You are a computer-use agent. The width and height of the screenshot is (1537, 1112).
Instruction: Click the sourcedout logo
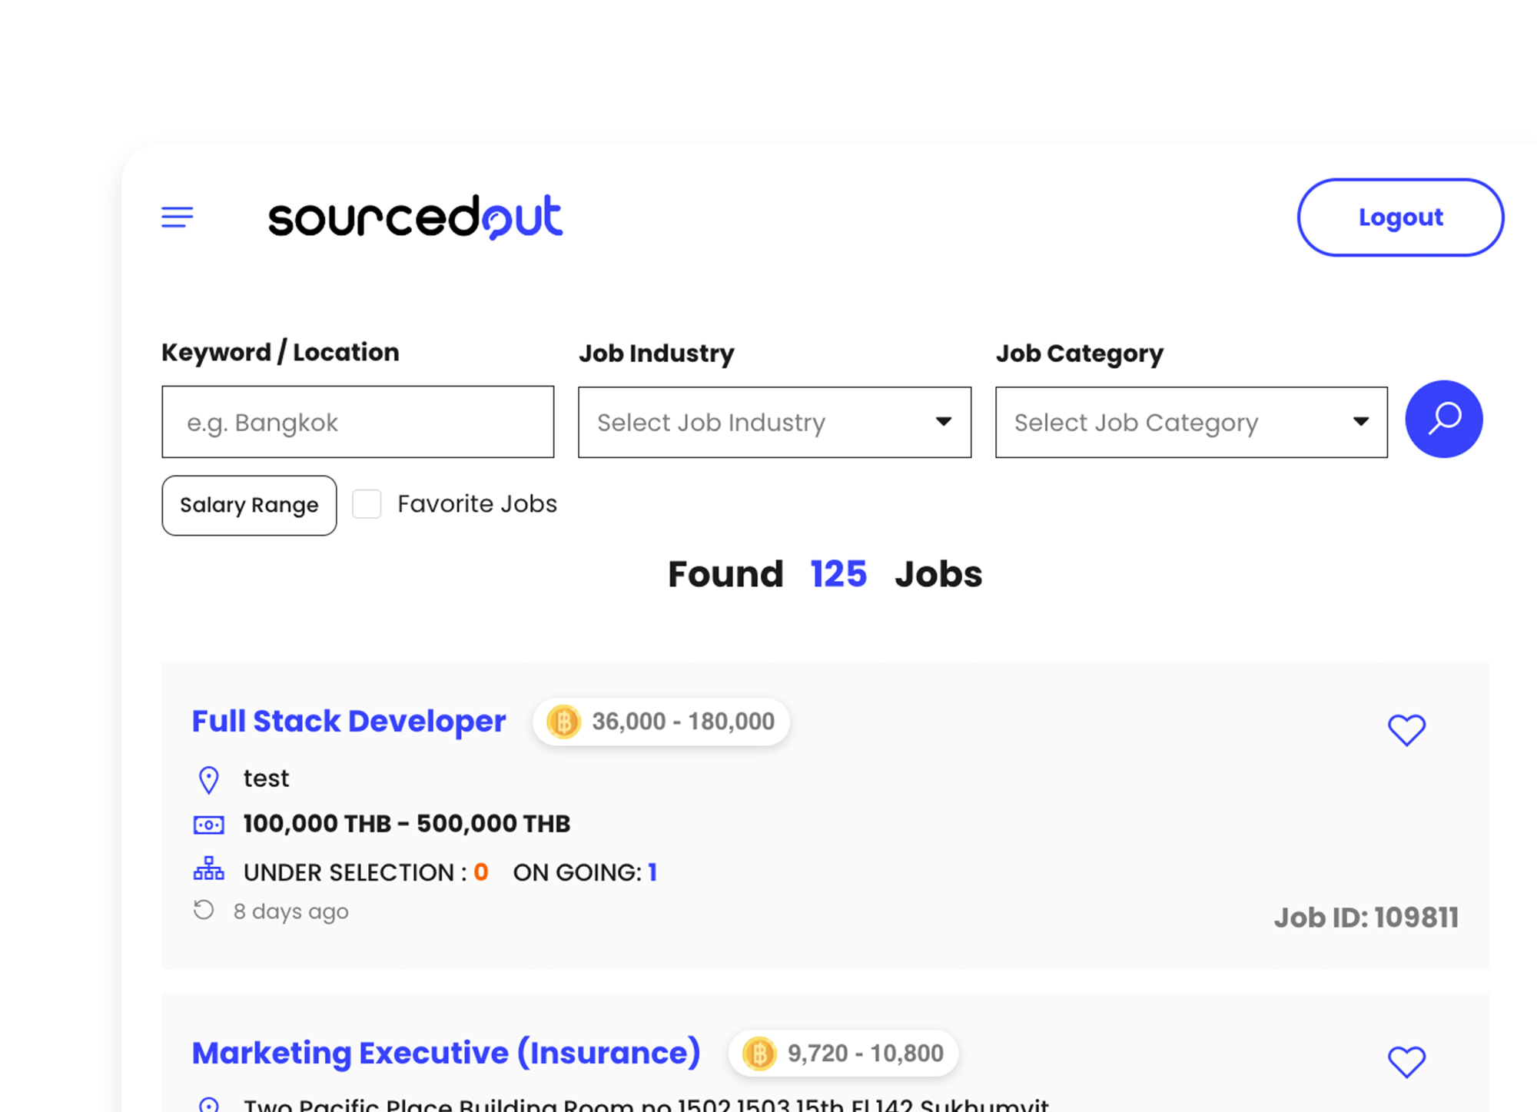(x=415, y=217)
